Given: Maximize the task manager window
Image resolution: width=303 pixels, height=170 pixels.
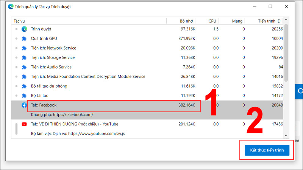Looking at the screenshot, I should 270,6.
